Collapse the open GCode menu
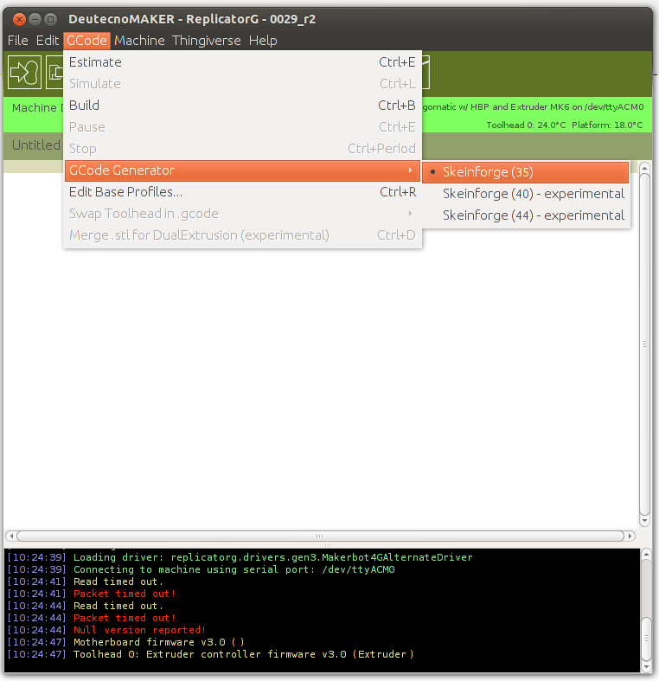The width and height of the screenshot is (659, 681). point(86,41)
